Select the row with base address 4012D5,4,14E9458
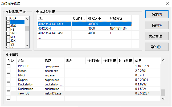Screen dimensions: 172x107 coord(54,33)
